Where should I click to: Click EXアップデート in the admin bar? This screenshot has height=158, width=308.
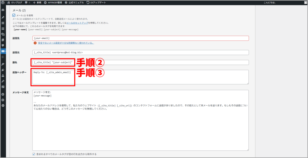point(96,2)
